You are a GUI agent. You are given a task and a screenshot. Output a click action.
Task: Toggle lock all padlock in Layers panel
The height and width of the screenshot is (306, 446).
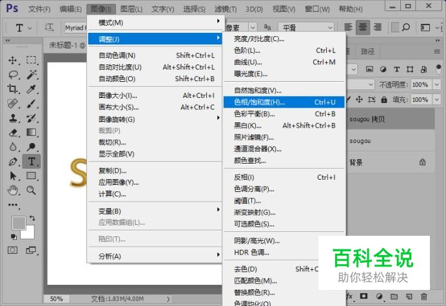(x=384, y=100)
